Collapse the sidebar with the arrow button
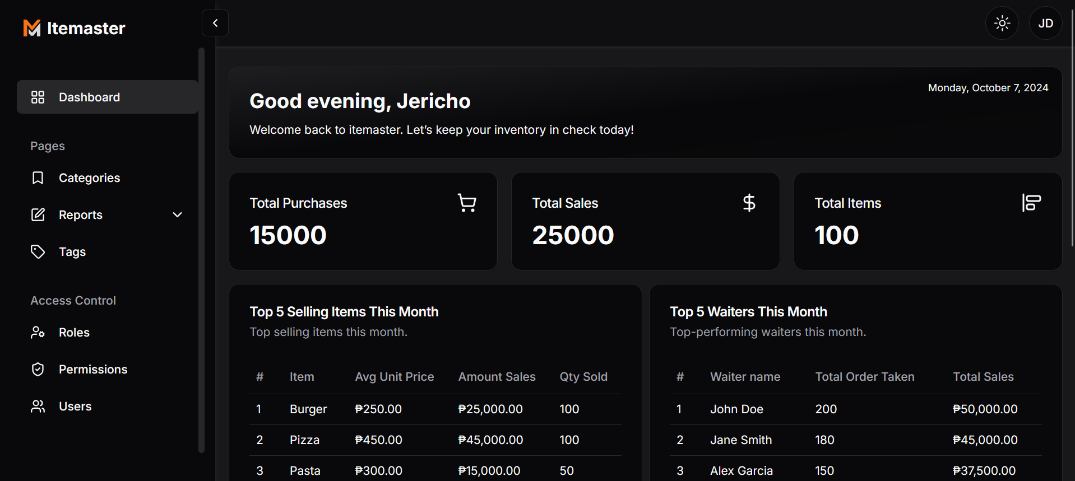 tap(215, 23)
